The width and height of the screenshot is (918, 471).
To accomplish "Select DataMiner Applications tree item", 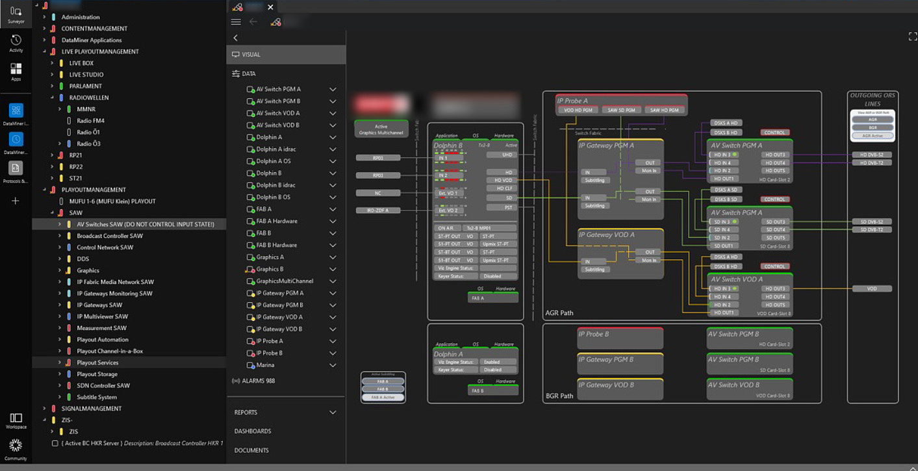I will point(92,40).
